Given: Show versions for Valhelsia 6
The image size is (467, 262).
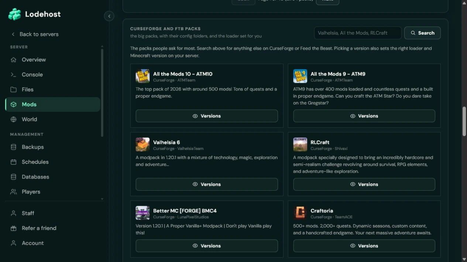Looking at the screenshot, I should pyautogui.click(x=207, y=184).
